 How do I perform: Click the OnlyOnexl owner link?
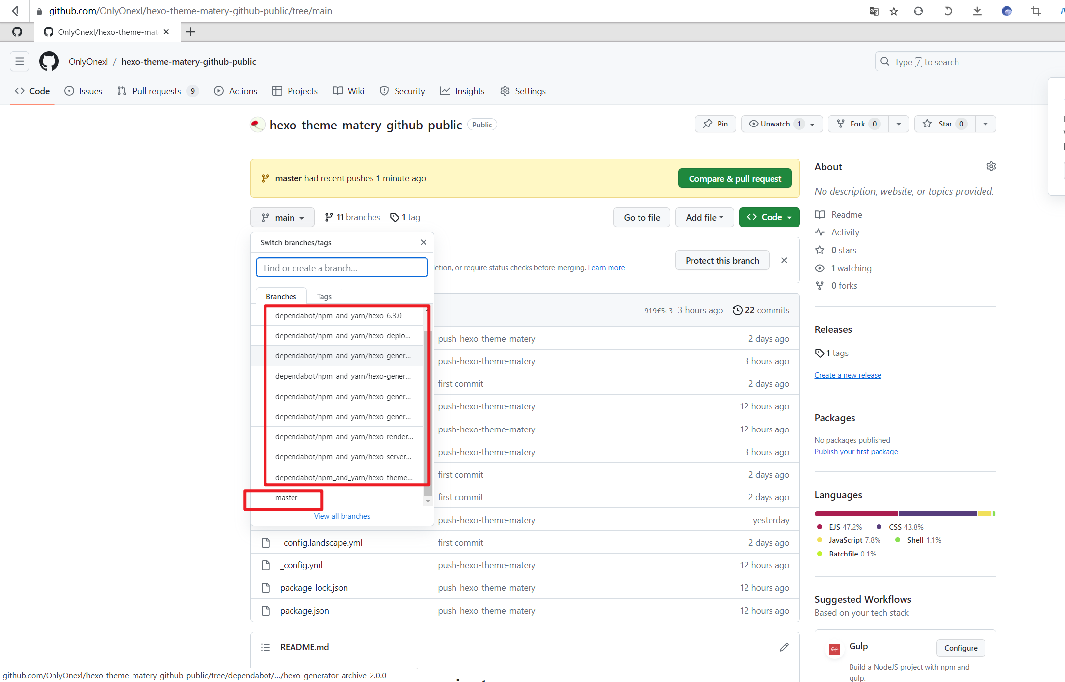pyautogui.click(x=88, y=61)
